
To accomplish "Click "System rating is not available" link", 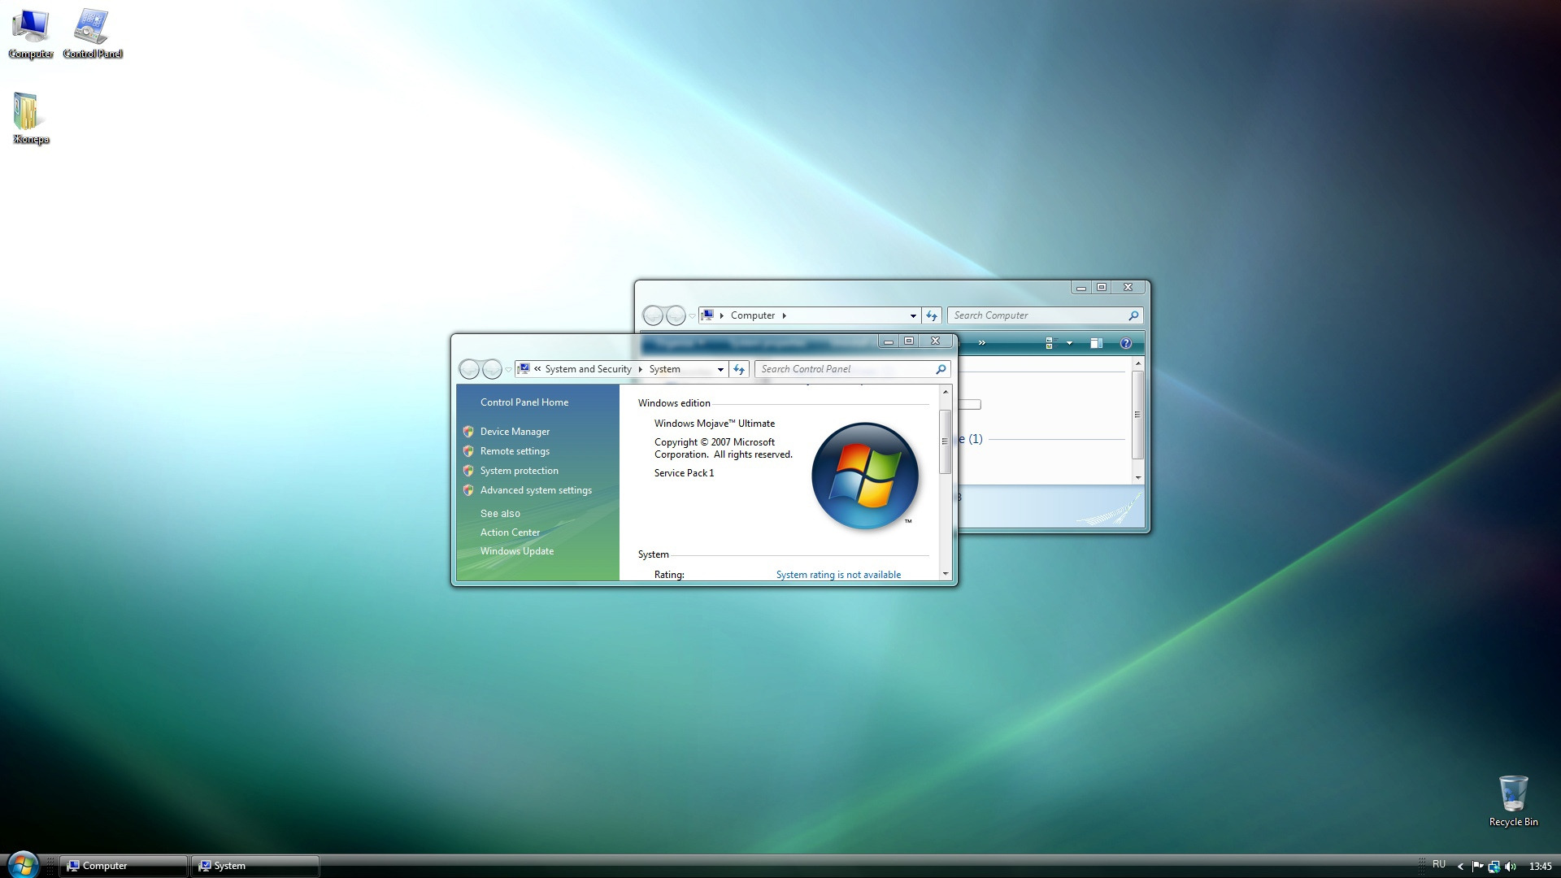I will 838,575.
